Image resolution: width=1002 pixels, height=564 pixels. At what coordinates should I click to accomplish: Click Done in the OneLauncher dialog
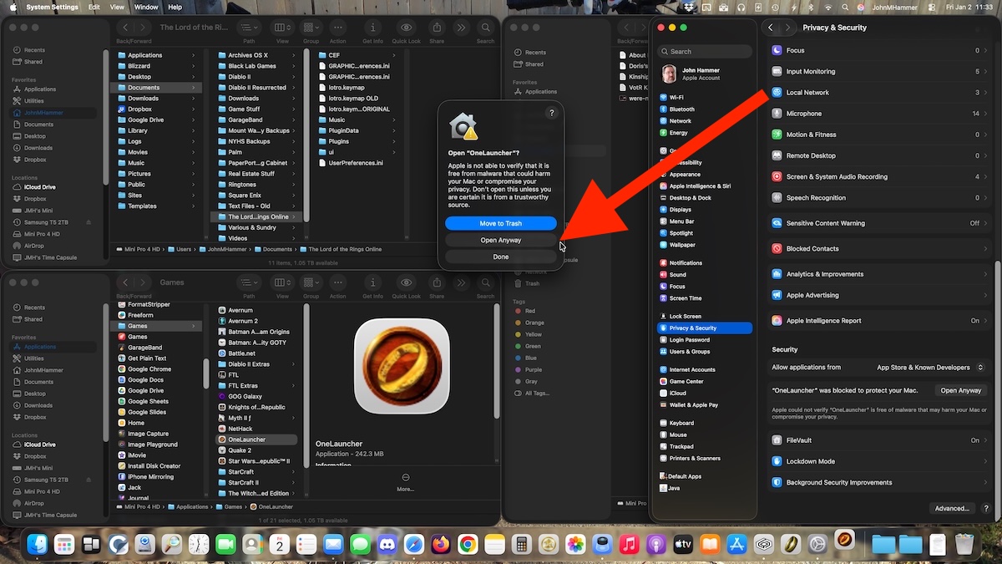[501, 257]
